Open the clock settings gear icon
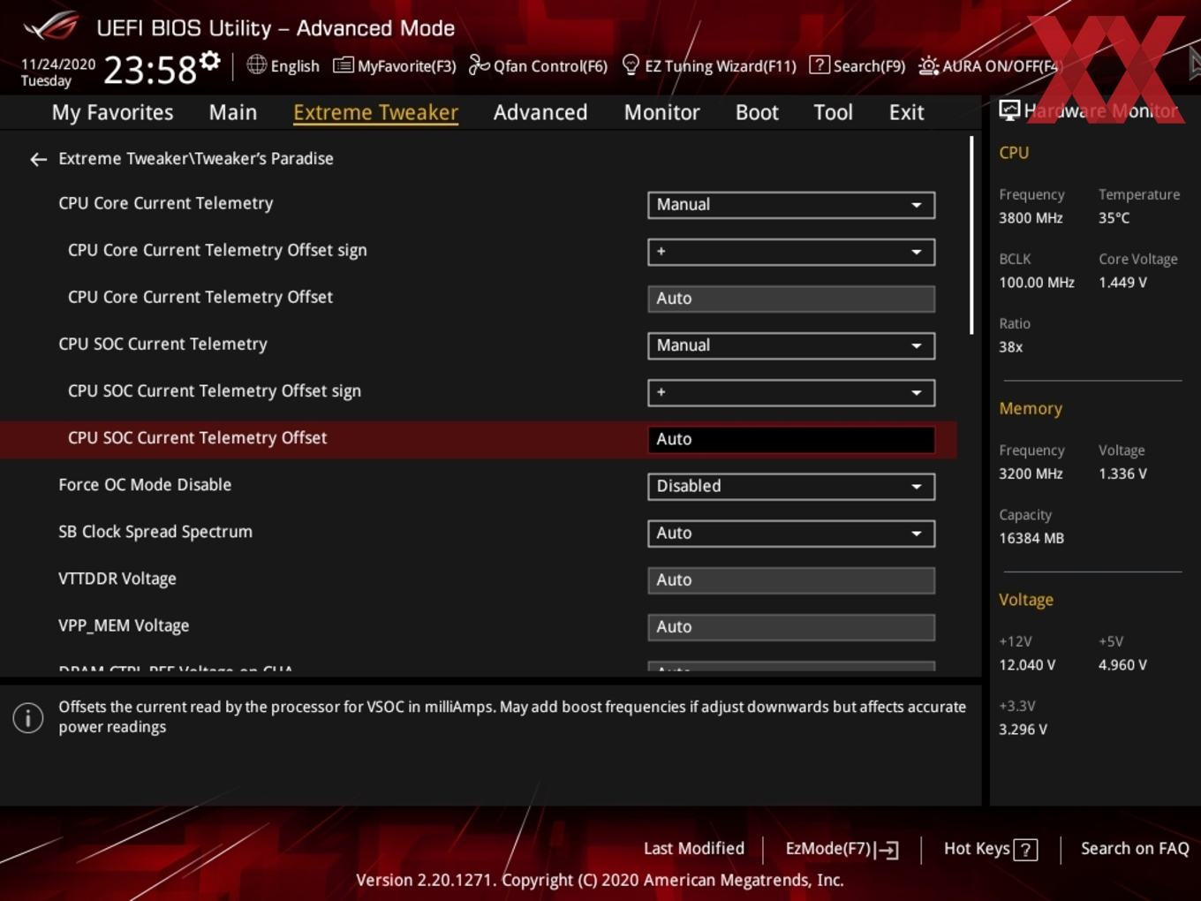This screenshot has height=901, width=1201. point(209,61)
